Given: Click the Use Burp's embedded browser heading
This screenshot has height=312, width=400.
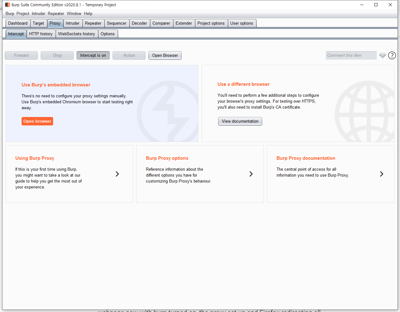Looking at the screenshot, I should pyautogui.click(x=56, y=85).
